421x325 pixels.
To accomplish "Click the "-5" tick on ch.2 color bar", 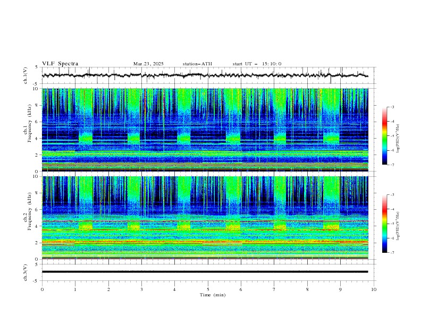I will coord(392,224).
